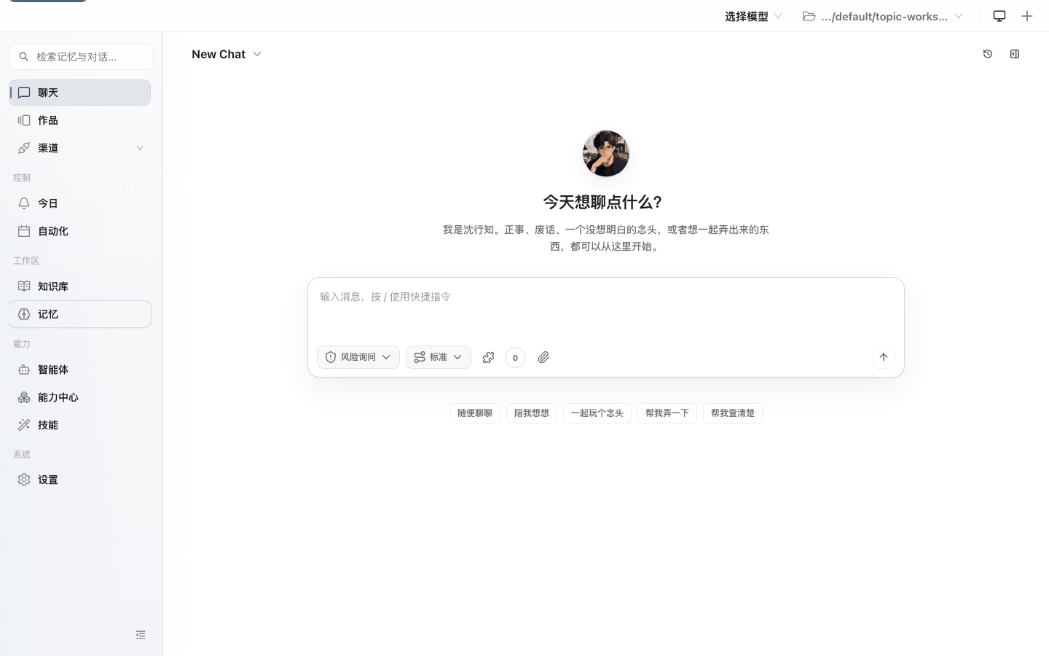The height and width of the screenshot is (656, 1049).
Task: Click the 技能 magic wand icon
Action: tap(24, 425)
